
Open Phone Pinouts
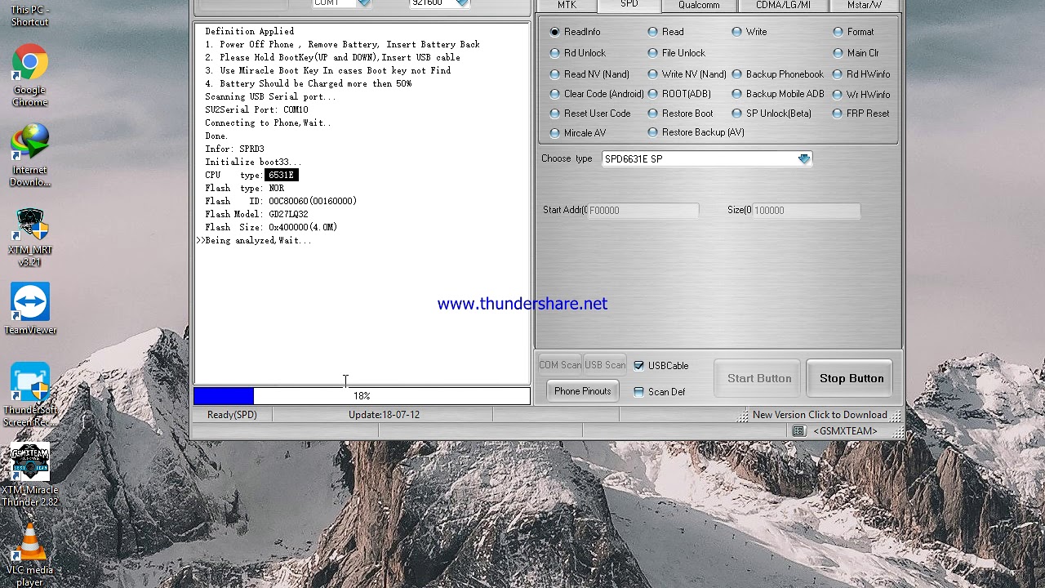pyautogui.click(x=582, y=391)
